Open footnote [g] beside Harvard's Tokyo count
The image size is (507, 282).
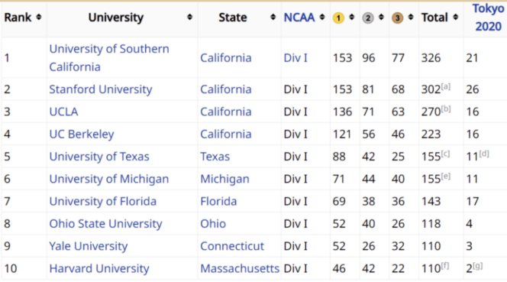(478, 266)
